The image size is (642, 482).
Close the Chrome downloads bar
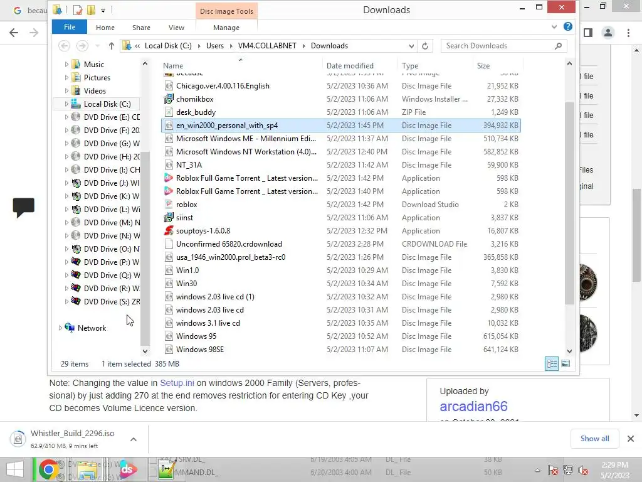pos(631,439)
